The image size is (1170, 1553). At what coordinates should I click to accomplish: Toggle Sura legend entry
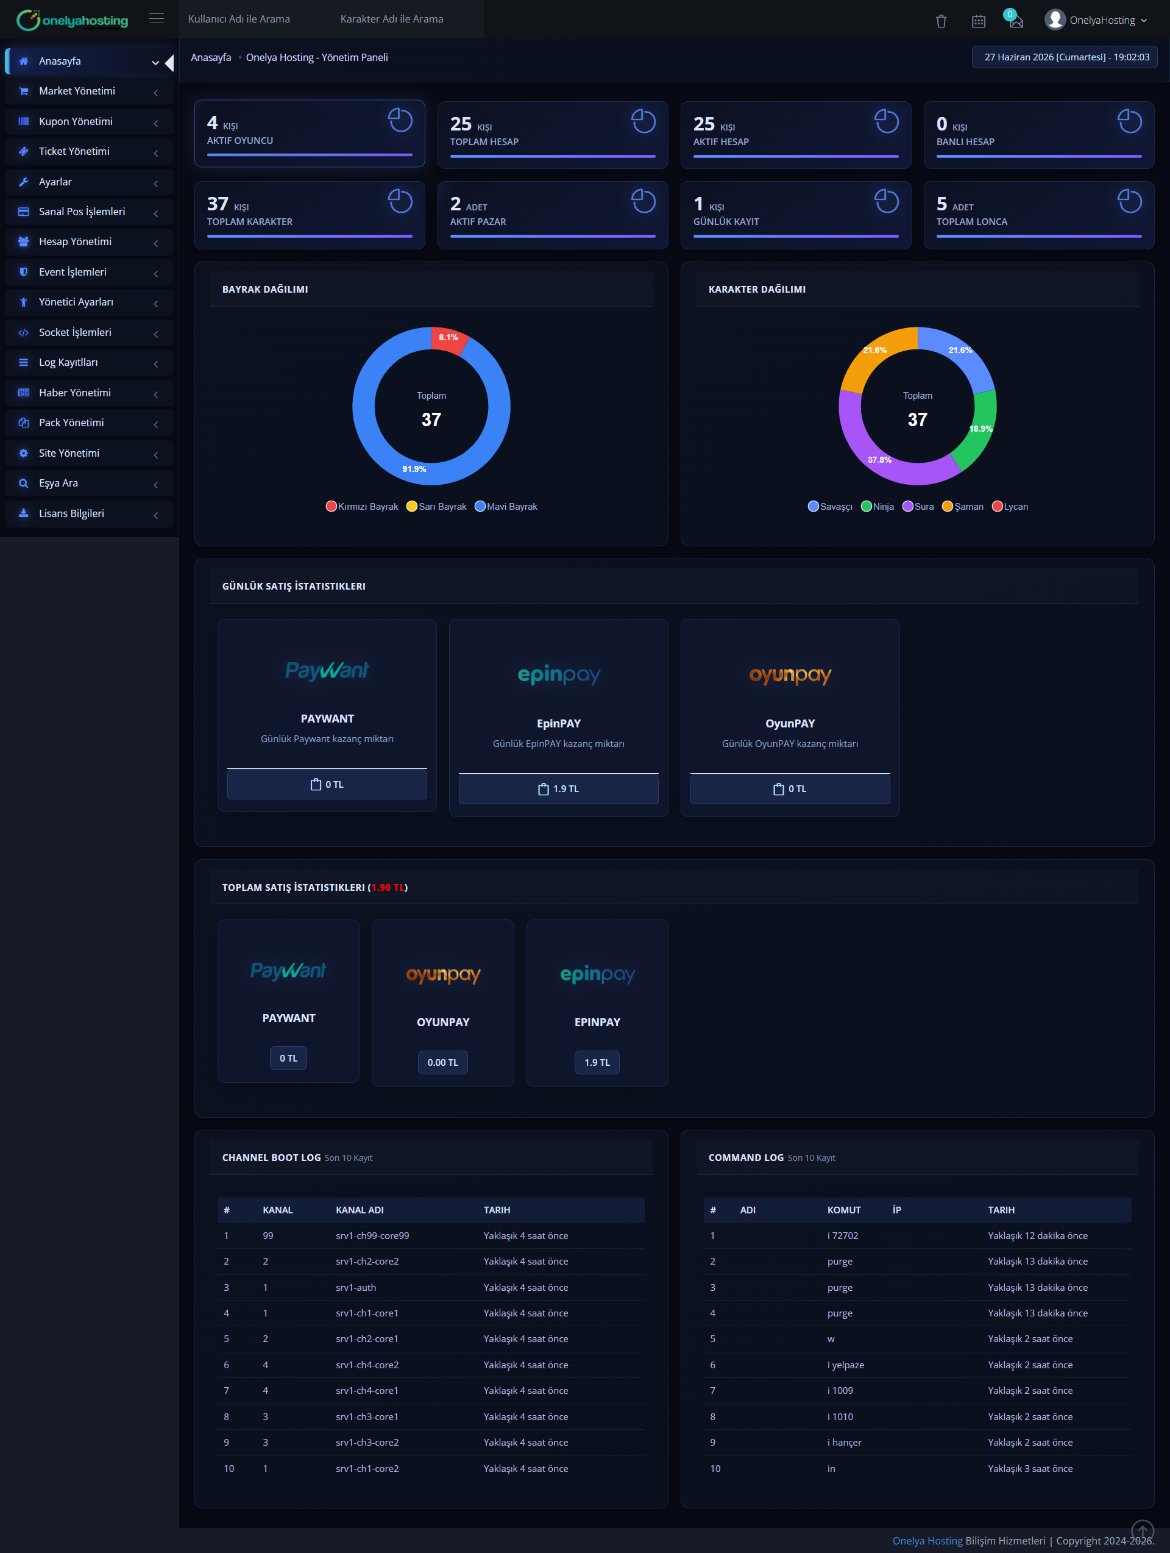[x=918, y=507]
